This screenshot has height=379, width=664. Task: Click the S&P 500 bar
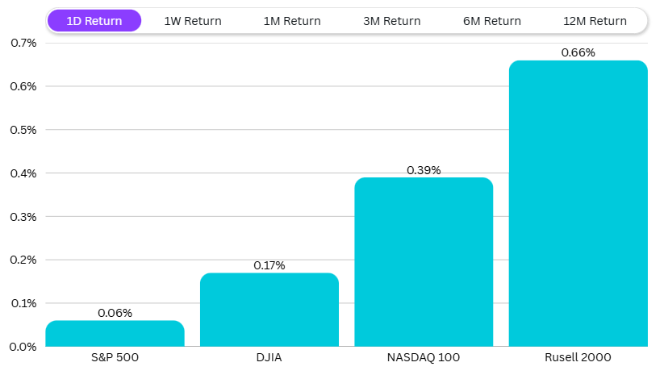point(115,334)
